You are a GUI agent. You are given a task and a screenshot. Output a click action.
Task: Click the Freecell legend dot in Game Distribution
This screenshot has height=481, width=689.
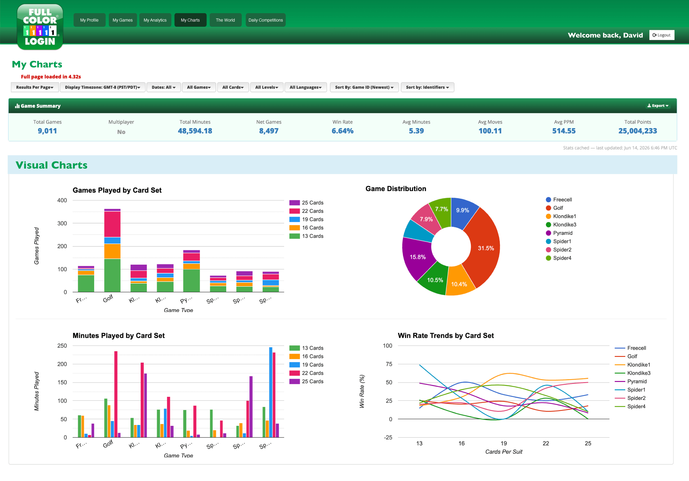point(548,199)
